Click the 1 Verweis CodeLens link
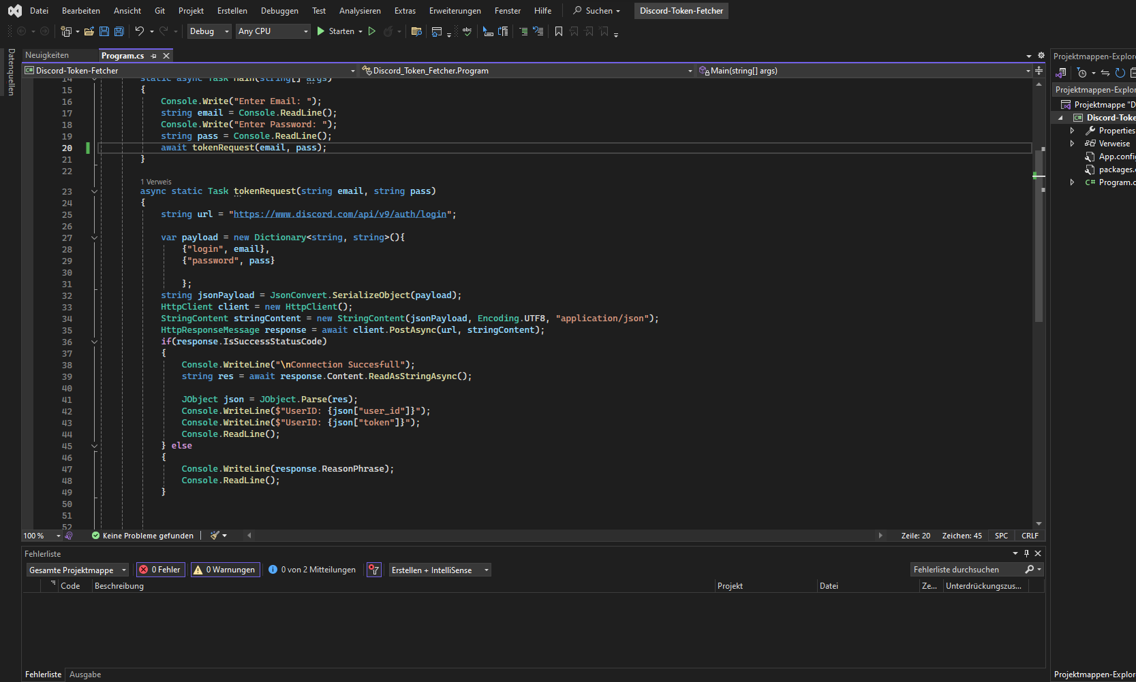This screenshot has width=1136, height=682. pyautogui.click(x=156, y=182)
